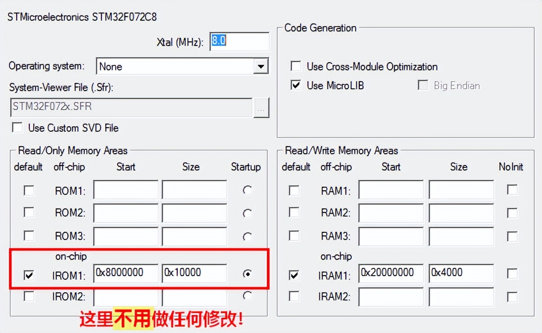The height and width of the screenshot is (333, 542).
Task: Click the IRAM1 Size field
Action: pos(461,273)
